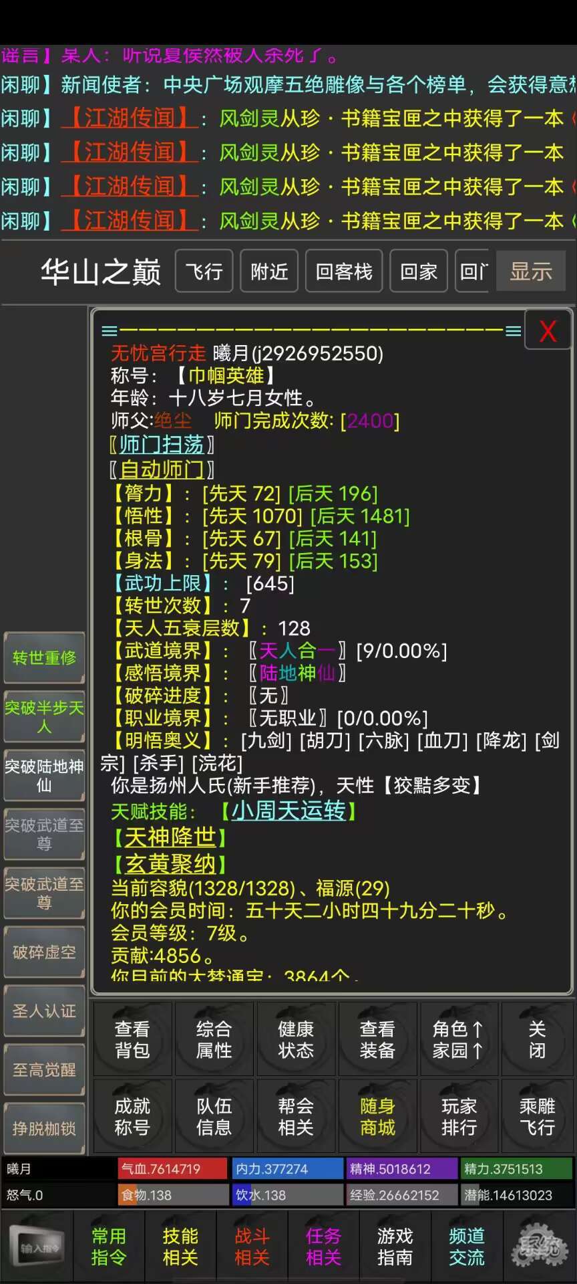Viewport: 577px width, 1284px height.
Task: Open the 任务相关 tab
Action: tap(323, 1247)
